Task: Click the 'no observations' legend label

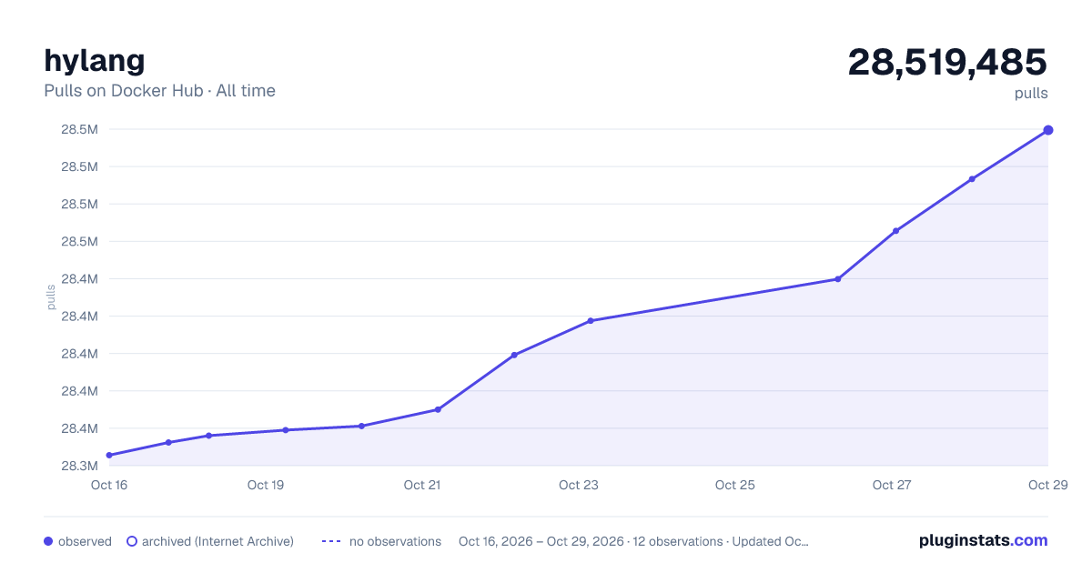Action: 395,541
